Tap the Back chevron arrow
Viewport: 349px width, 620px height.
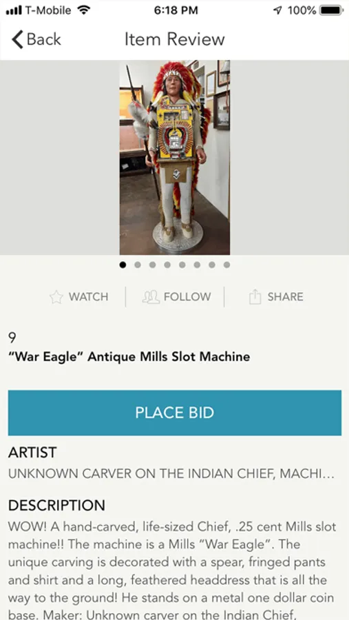(17, 39)
